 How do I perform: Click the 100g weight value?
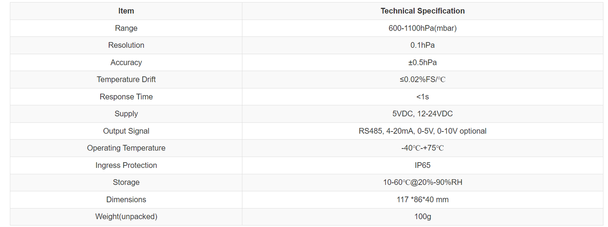(423, 217)
